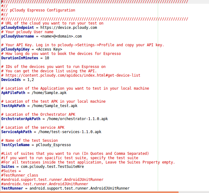Click the /home/Sample_test.apk path
Screen dimensions: 209x193
55,106
